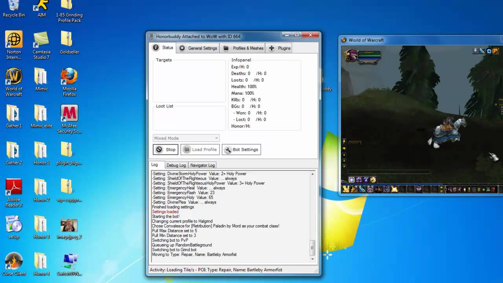The width and height of the screenshot is (503, 283).
Task: Open the Gather1 folder
Action: pyautogui.click(x=14, y=117)
